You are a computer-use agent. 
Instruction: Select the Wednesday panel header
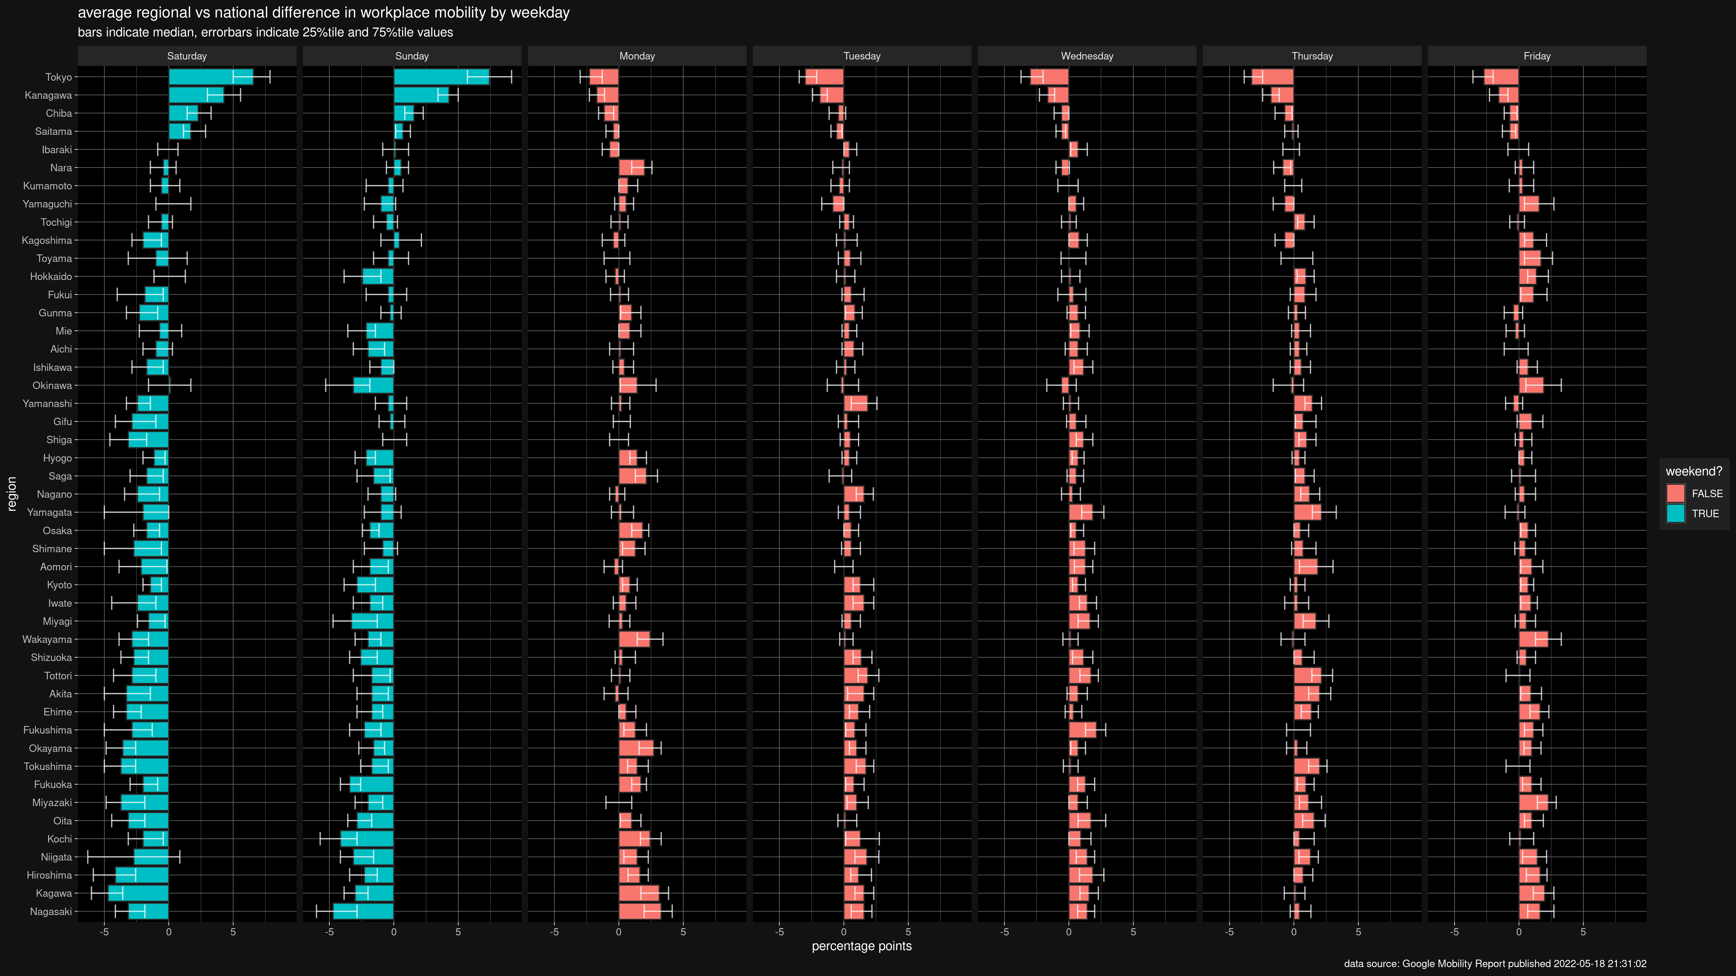click(1086, 56)
